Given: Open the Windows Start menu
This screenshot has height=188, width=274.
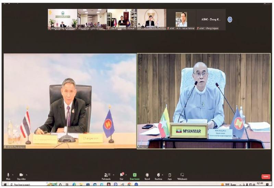Looking at the screenshot, I should tap(5, 185).
